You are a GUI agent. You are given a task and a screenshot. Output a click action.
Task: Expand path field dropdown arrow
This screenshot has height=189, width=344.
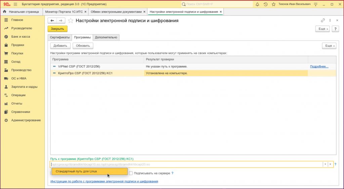click(325, 164)
